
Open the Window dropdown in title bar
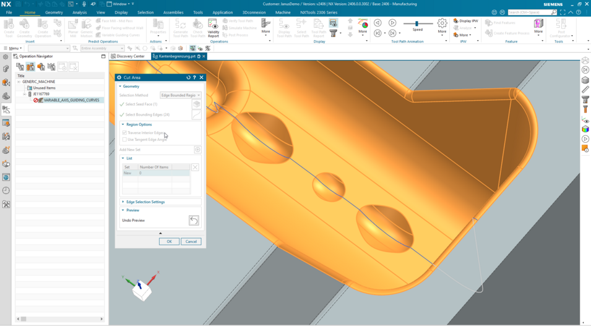pos(120,4)
